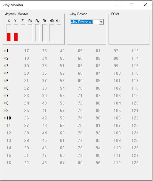
Task: Click greyed button number 64
Action: click(x=62, y=163)
